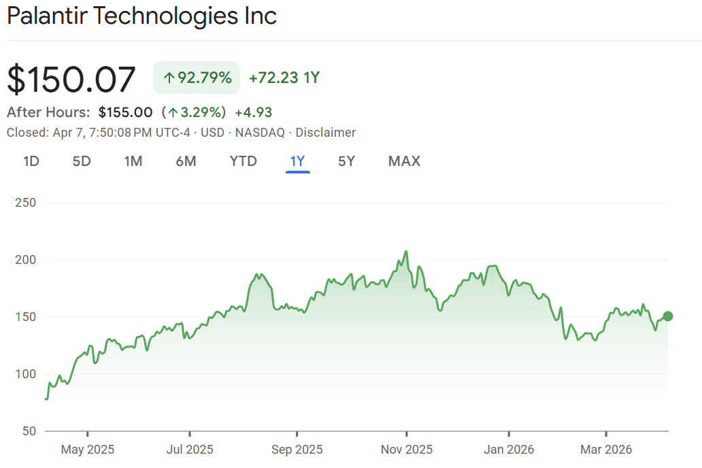702x468 pixels.
Task: Click the active 1Y tab
Action: (x=297, y=161)
